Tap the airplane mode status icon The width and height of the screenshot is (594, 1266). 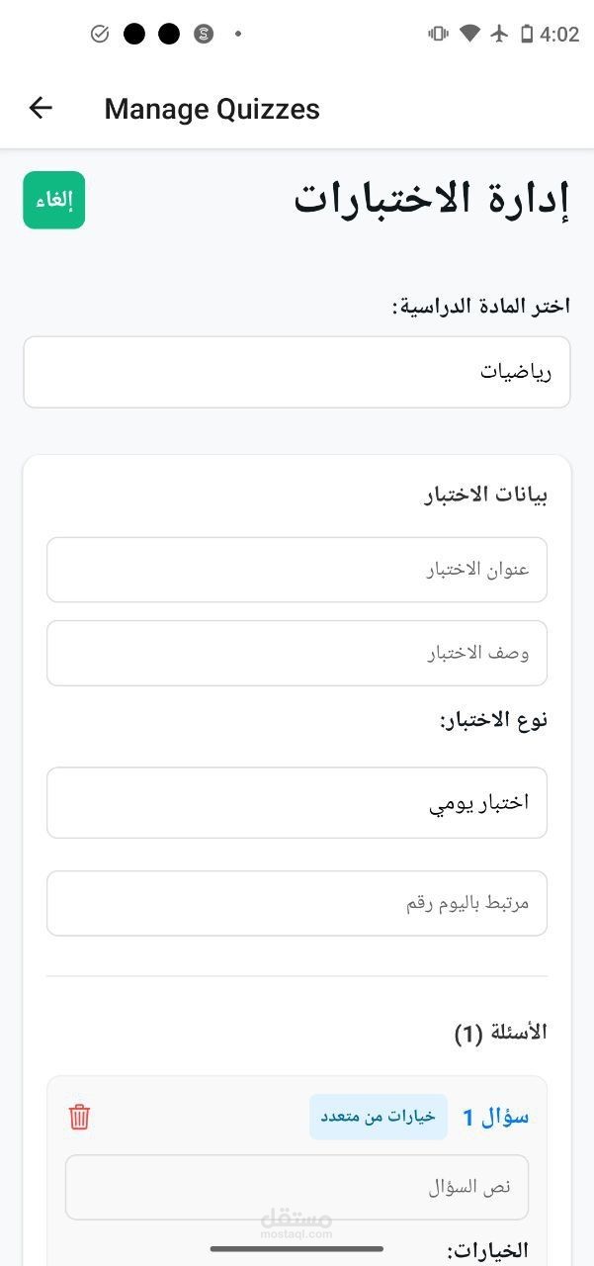coord(499,35)
